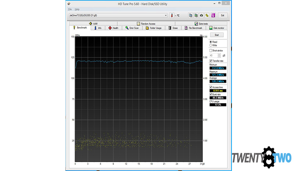Maximize the HD Tune Pro window

tap(219, 3)
